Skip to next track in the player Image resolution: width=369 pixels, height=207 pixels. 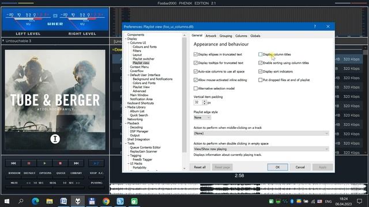pos(76,163)
